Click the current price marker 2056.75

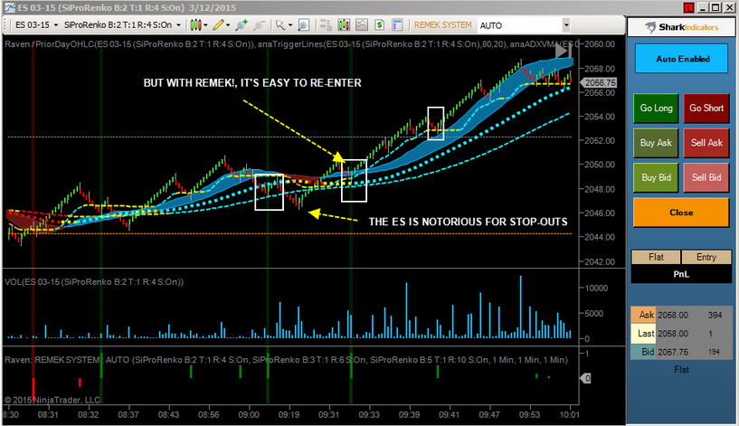(x=599, y=82)
